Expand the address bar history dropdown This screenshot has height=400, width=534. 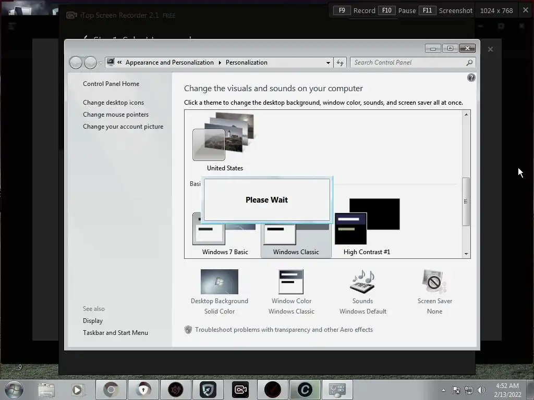[328, 63]
